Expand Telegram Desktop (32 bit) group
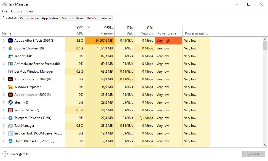Viewport: 268px width, 161px height. [4, 118]
